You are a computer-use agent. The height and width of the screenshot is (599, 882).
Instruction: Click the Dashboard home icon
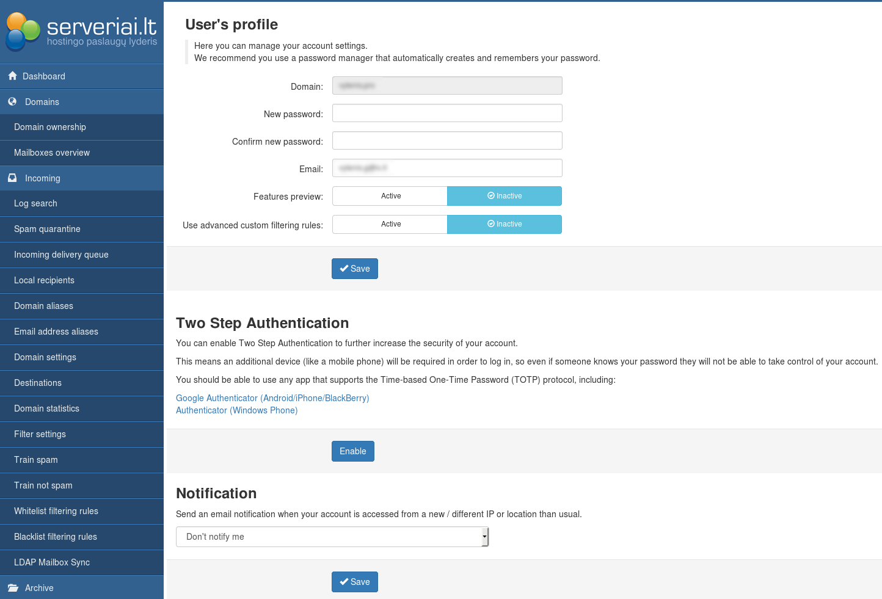coord(12,76)
